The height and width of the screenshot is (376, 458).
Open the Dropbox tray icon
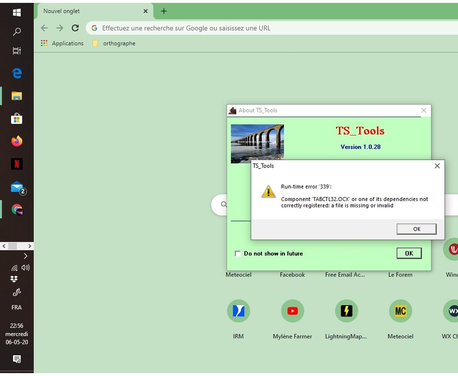(x=14, y=279)
